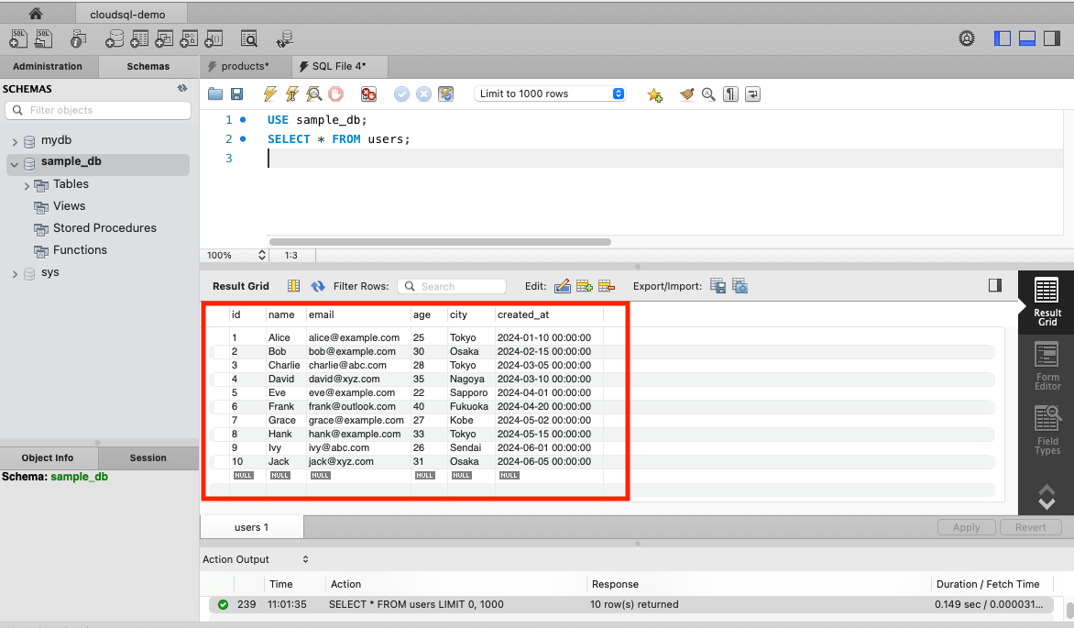Image resolution: width=1074 pixels, height=628 pixels.
Task: Toggle continue-on-error execution mode
Action: coord(368,94)
